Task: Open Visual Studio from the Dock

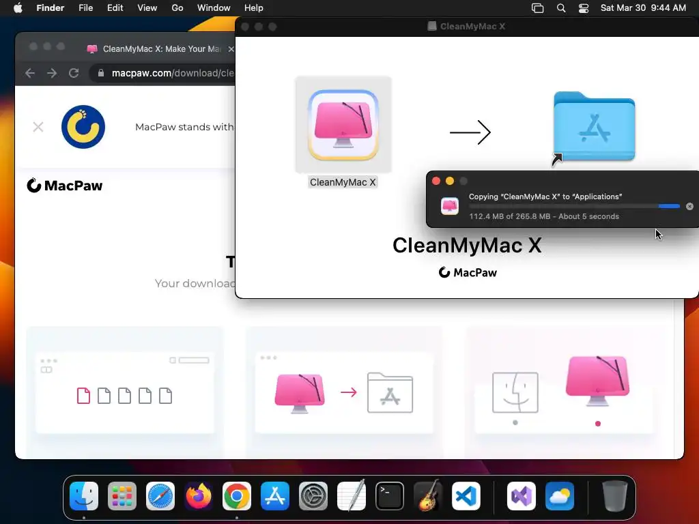Action: coord(522,496)
